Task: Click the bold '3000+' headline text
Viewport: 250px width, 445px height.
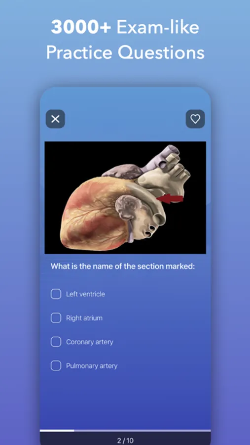Action: tap(81, 28)
